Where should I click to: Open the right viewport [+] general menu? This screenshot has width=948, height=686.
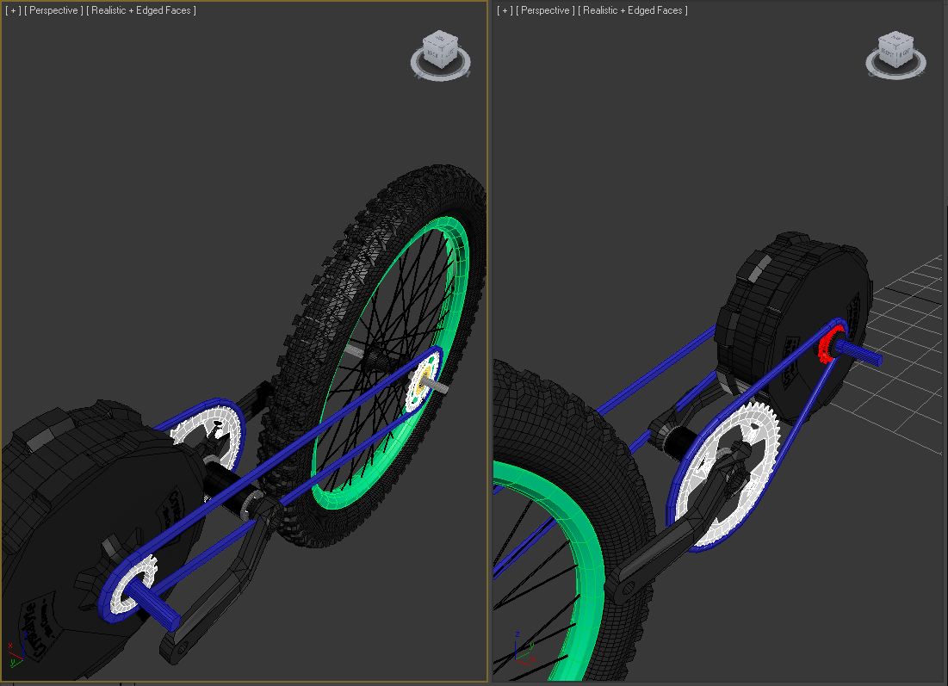click(505, 10)
